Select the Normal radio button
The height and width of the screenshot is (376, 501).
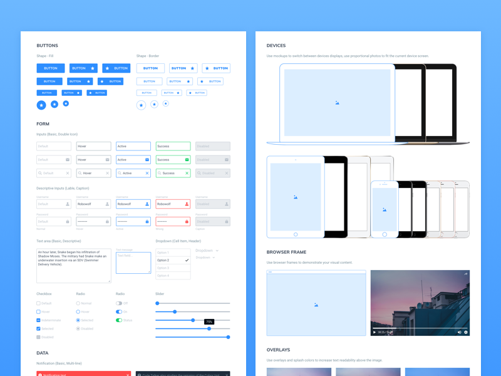pos(78,303)
